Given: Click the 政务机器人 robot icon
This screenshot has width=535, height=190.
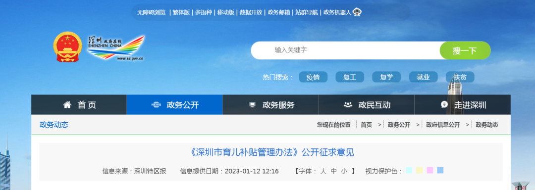Looking at the screenshot, I should 357,12.
